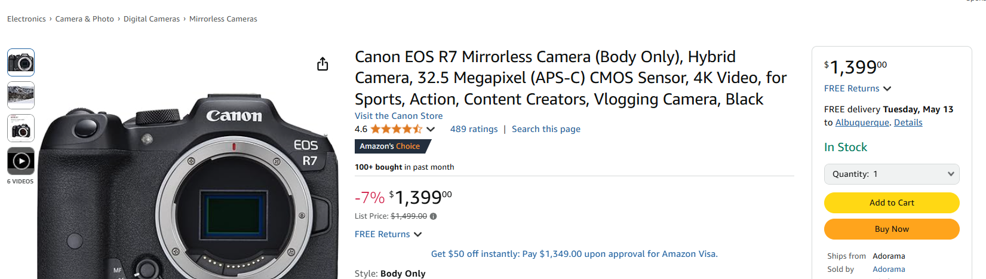This screenshot has height=279, width=986.
Task: Click the Albuquerque delivery location link
Action: (862, 122)
